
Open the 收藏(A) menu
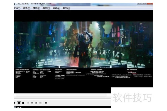[57, 8]
